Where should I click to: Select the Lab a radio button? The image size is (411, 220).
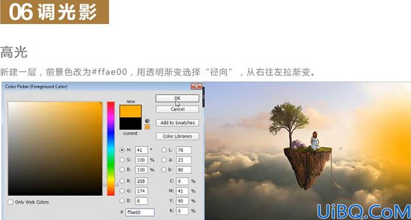pos(164,160)
